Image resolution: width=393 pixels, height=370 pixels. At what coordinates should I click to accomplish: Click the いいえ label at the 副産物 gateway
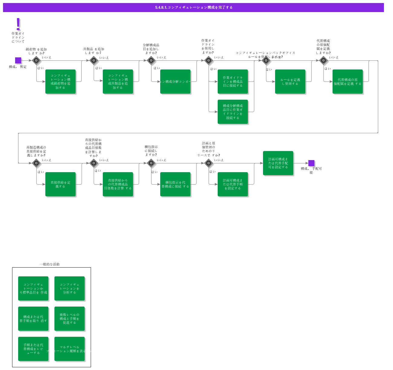(47, 57)
